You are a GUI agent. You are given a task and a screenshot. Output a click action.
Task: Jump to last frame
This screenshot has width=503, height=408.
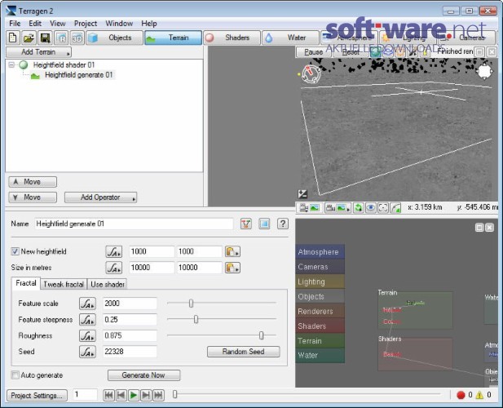point(158,395)
